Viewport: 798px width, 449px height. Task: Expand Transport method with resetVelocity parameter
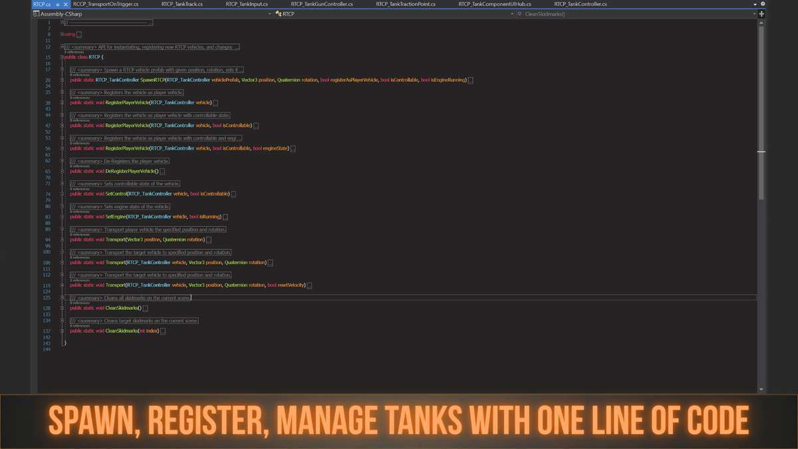pyautogui.click(x=62, y=285)
